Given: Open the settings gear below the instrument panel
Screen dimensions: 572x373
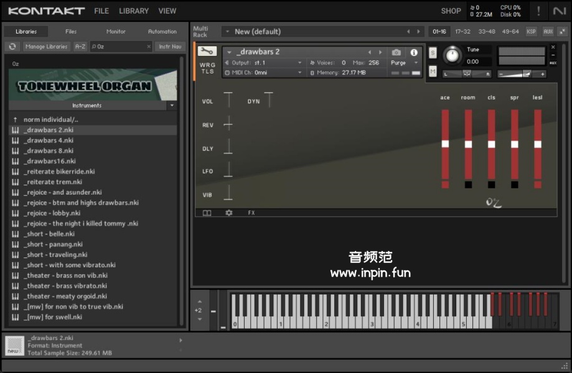Looking at the screenshot, I should pyautogui.click(x=228, y=213).
